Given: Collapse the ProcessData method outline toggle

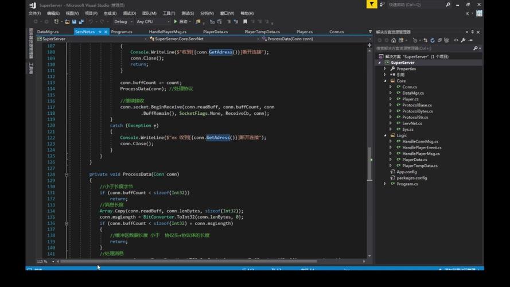Looking at the screenshot, I should (67, 174).
